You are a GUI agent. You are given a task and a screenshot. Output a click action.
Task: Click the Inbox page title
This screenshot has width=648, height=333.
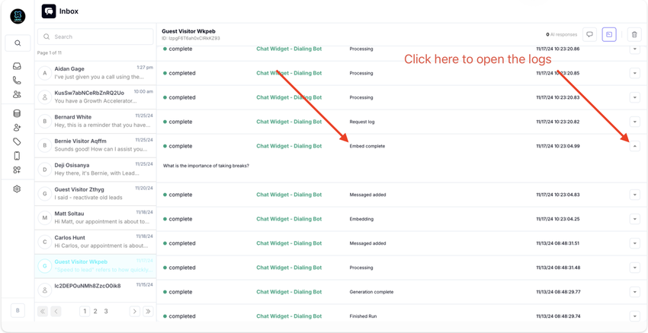pos(69,11)
